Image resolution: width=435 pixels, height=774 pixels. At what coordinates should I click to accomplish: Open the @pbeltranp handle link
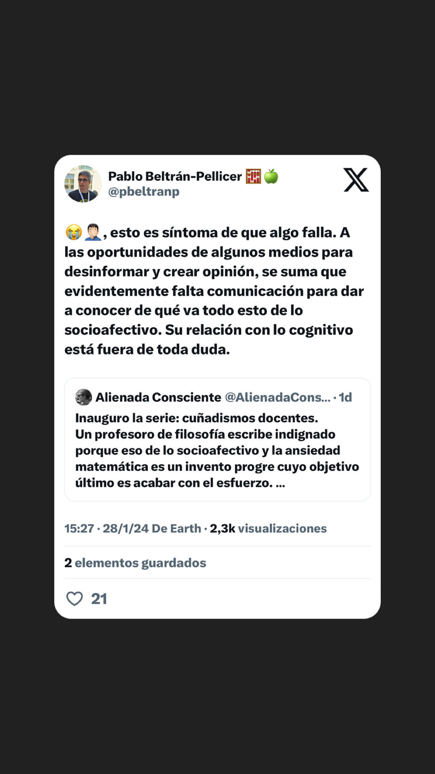click(x=144, y=192)
